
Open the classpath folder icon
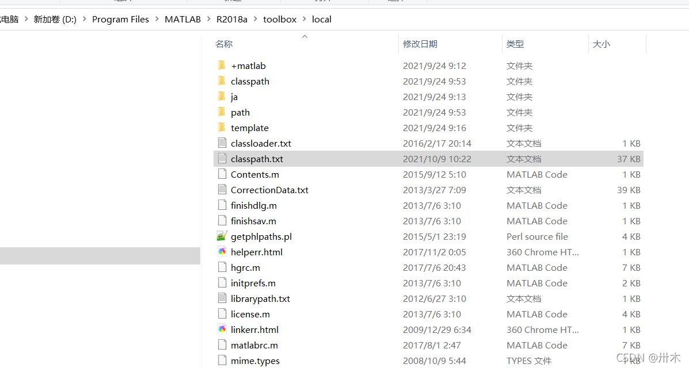pos(222,81)
